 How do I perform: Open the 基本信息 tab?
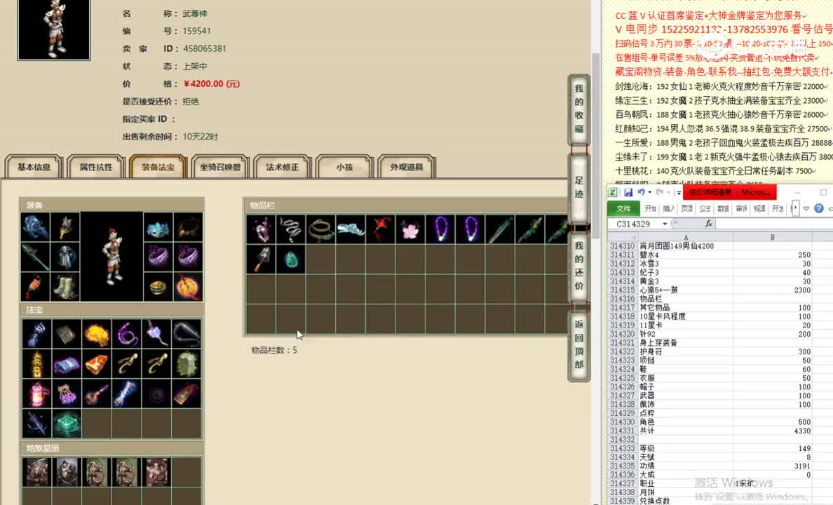point(34,167)
